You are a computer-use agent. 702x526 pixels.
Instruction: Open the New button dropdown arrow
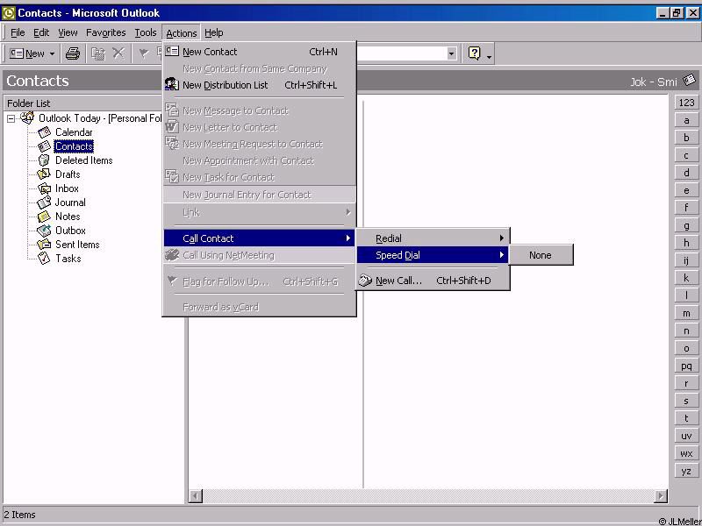pos(52,54)
